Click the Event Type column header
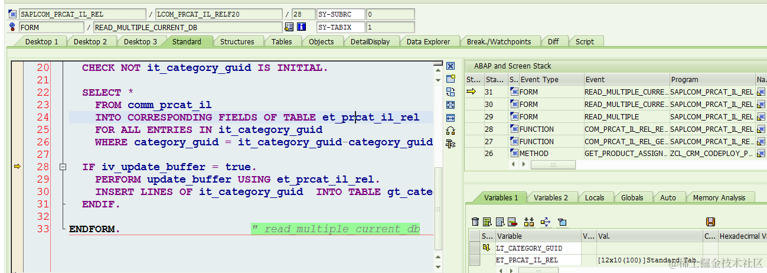Viewport: 767px width, 273px height. (x=550, y=79)
